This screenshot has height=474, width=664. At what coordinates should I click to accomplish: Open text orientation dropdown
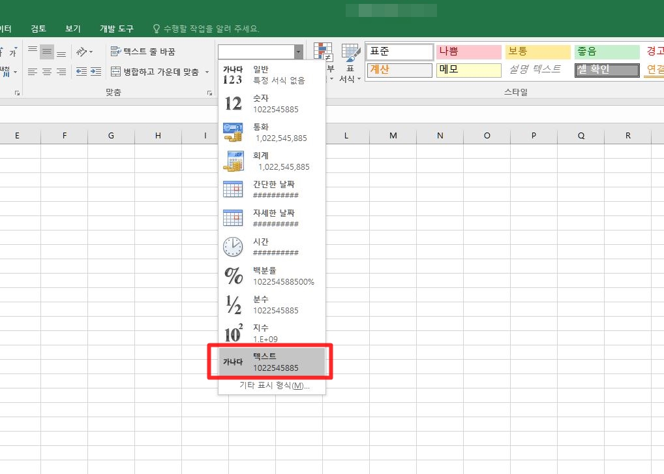click(84, 52)
